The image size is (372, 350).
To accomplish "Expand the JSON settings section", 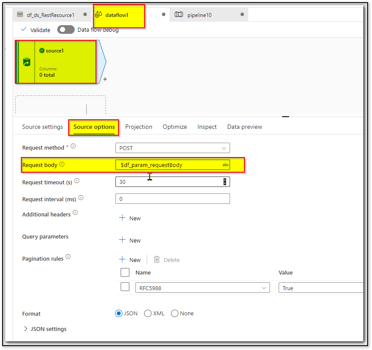I will 25,329.
